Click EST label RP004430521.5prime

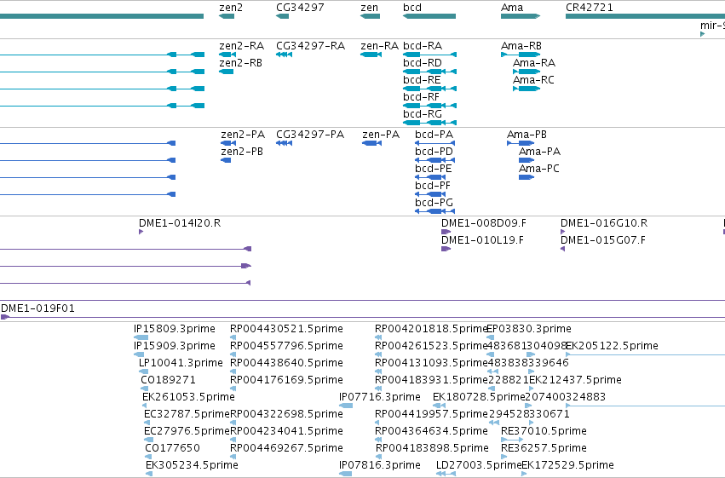(x=286, y=329)
